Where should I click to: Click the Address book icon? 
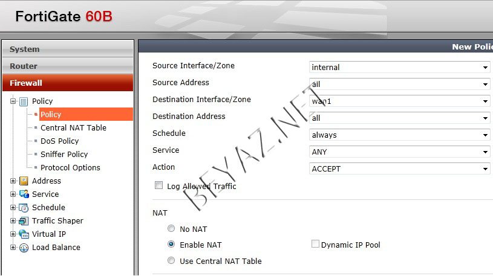coord(24,181)
